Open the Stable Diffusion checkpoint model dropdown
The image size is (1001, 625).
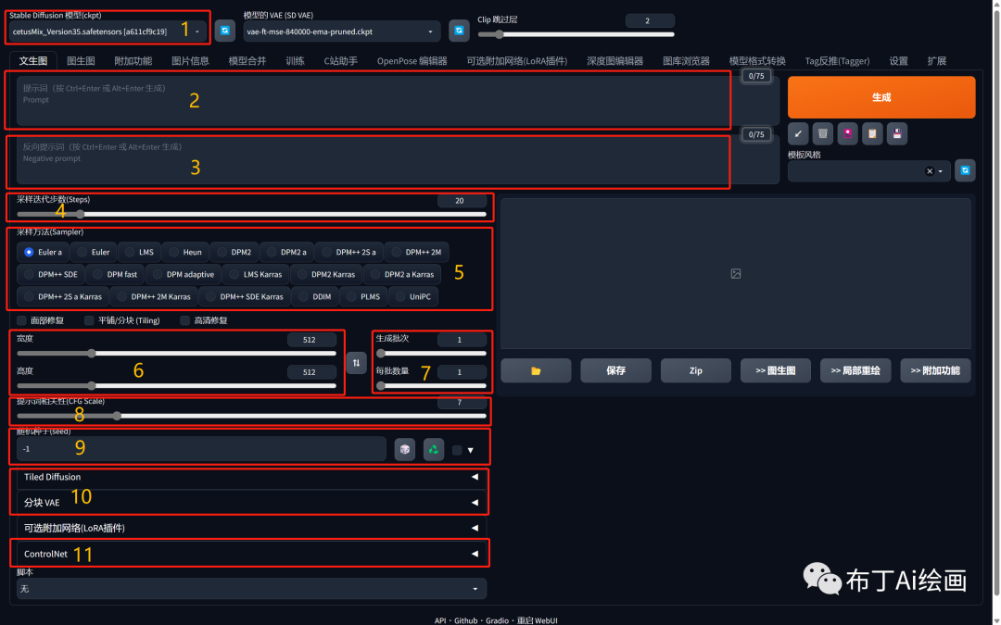click(x=107, y=31)
